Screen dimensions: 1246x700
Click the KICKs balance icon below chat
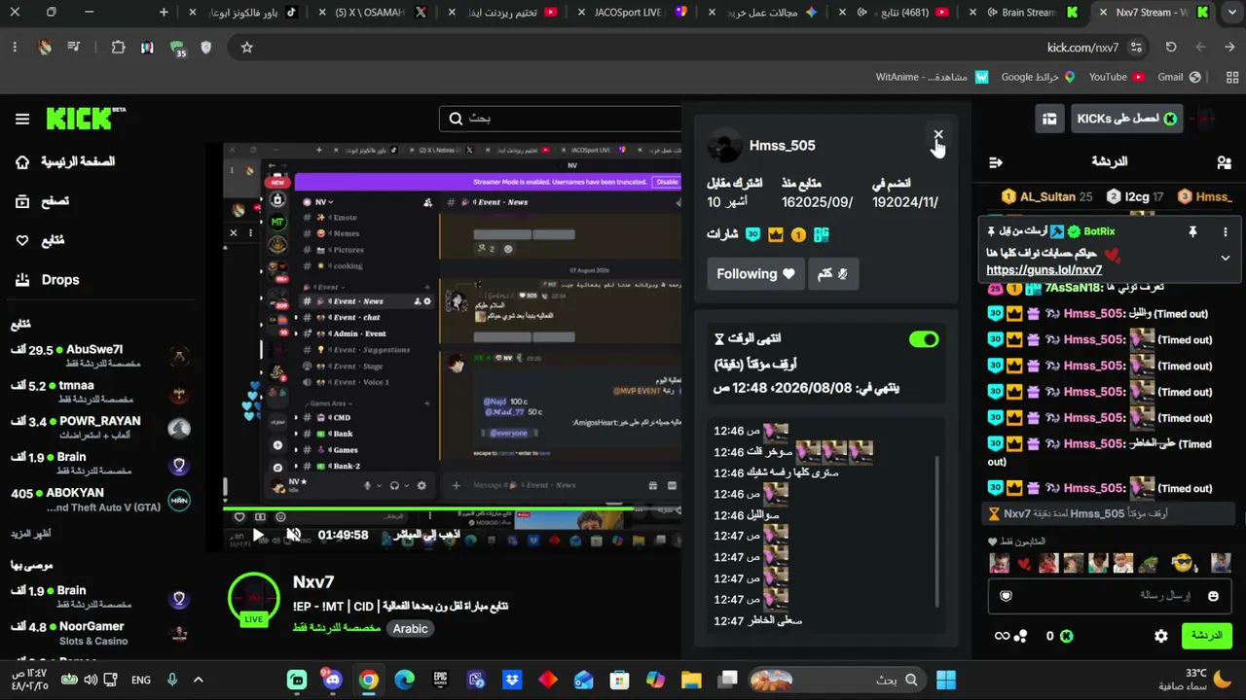coord(1067,636)
